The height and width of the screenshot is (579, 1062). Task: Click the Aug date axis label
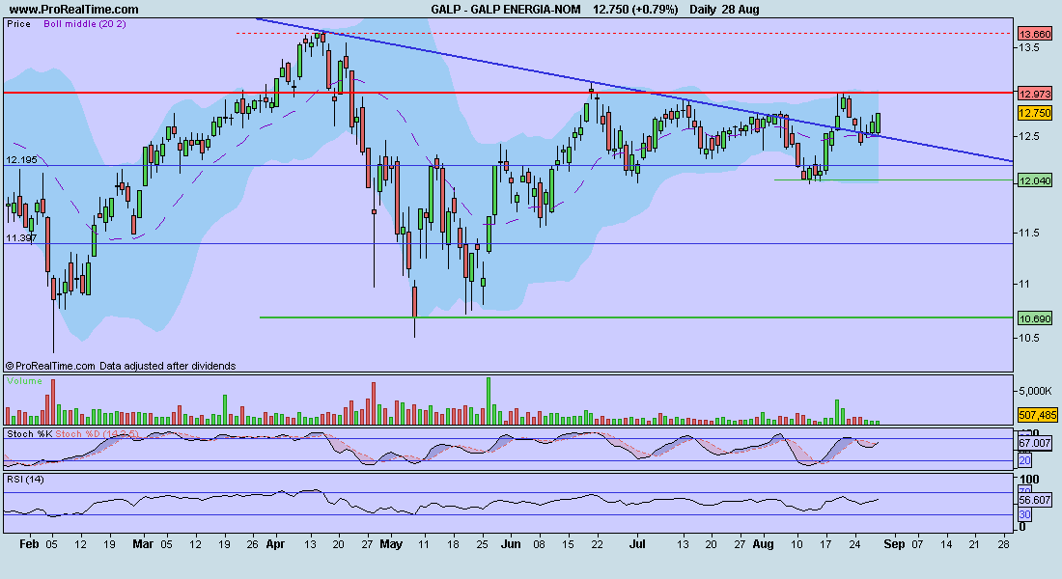point(764,544)
